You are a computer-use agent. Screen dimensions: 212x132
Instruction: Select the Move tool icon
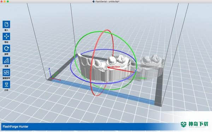tap(6, 36)
